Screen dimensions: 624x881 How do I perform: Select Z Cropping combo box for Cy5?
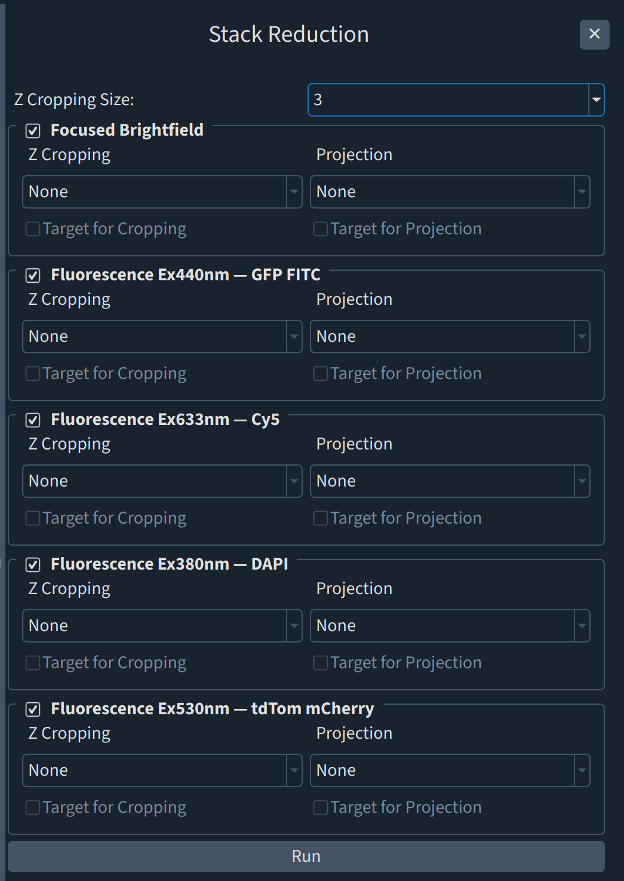[162, 481]
